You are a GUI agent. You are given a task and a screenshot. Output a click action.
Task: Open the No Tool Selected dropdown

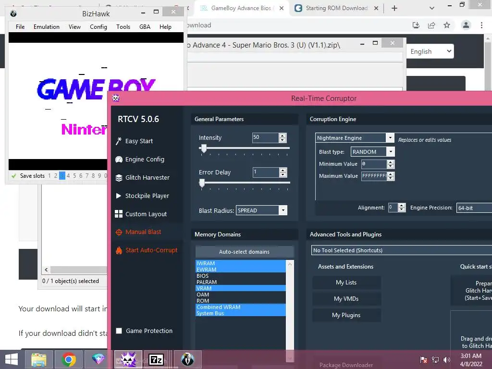coord(402,250)
